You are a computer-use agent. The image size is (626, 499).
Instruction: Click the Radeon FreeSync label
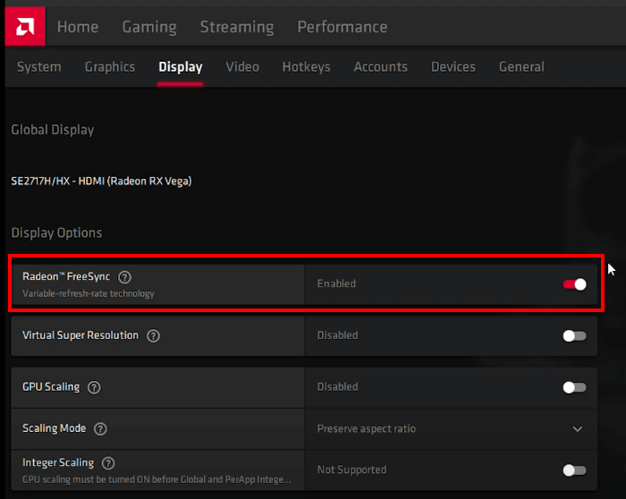tap(66, 276)
